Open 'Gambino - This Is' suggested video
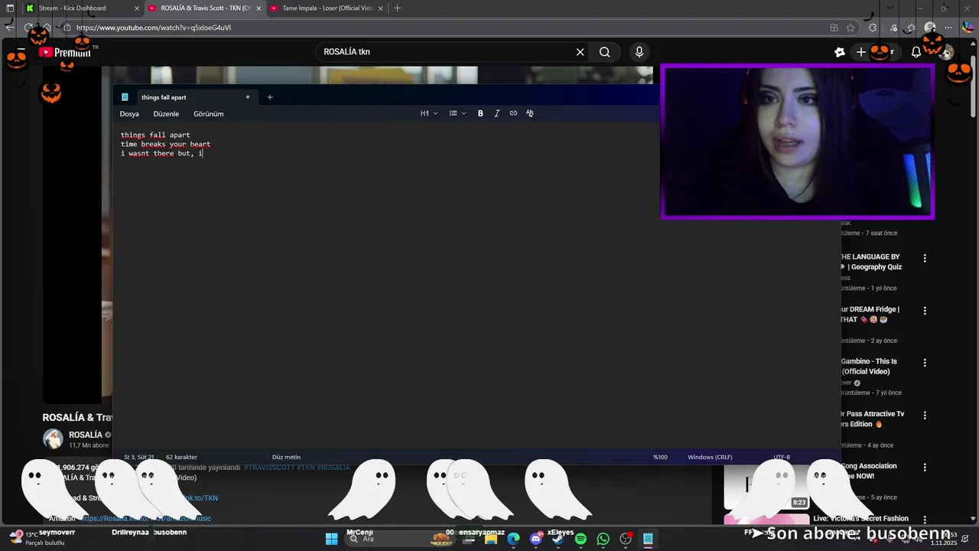 (869, 366)
